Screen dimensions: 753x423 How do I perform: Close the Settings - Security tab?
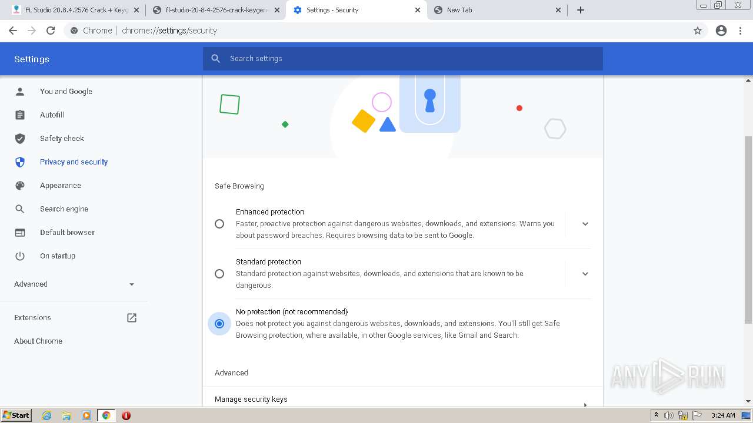pyautogui.click(x=418, y=10)
